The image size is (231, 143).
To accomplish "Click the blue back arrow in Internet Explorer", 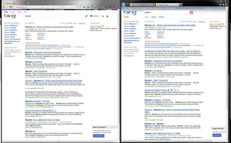I will coord(124,4).
